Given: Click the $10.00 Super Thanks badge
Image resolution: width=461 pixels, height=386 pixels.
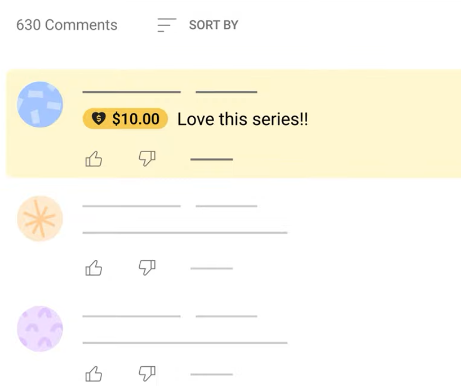Looking at the screenshot, I should pos(125,119).
